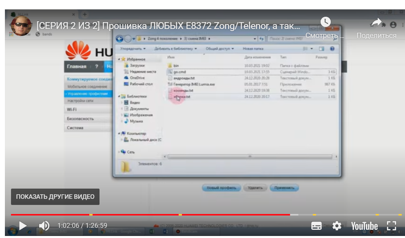
Task: Toggle the Explorer preview pane icon
Action: 321,49
